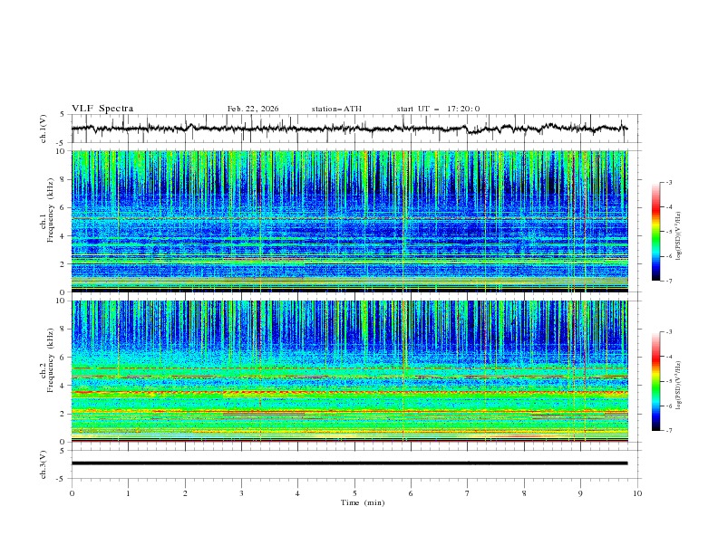
Task: Click the ch.1 voltage waveform trace
Action: coord(349,129)
